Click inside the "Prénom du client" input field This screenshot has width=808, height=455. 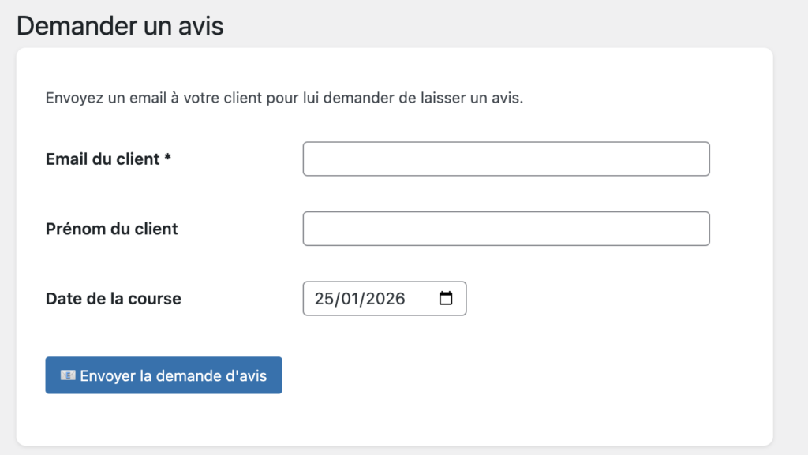point(505,229)
